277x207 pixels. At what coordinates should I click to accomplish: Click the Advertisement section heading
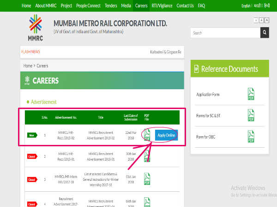(x=44, y=102)
